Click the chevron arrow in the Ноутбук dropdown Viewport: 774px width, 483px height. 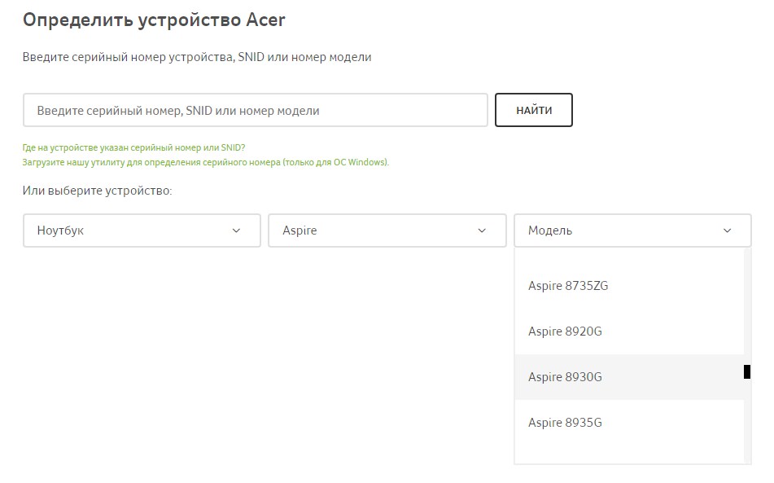point(236,231)
